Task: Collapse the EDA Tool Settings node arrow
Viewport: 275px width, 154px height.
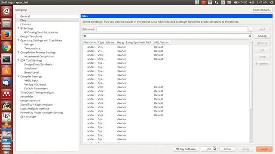Action: click(18, 60)
